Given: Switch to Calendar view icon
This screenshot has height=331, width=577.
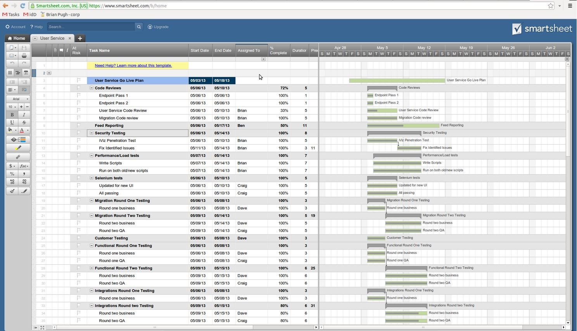Looking at the screenshot, I should (x=26, y=72).
